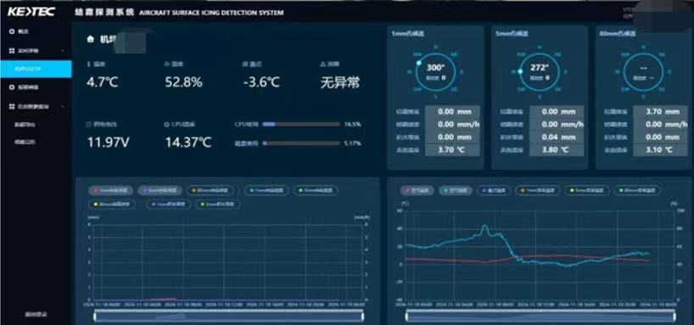Toggle the blue-dot dew point legend chip

[x=495, y=190]
